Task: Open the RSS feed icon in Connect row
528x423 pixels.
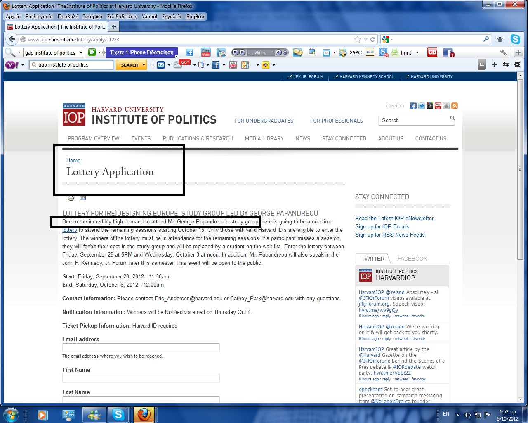Action: [455, 106]
